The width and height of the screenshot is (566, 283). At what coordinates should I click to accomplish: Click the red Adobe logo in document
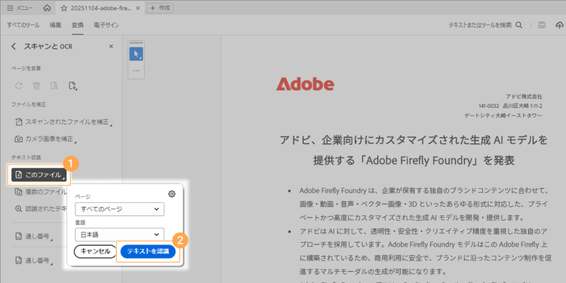tap(305, 84)
